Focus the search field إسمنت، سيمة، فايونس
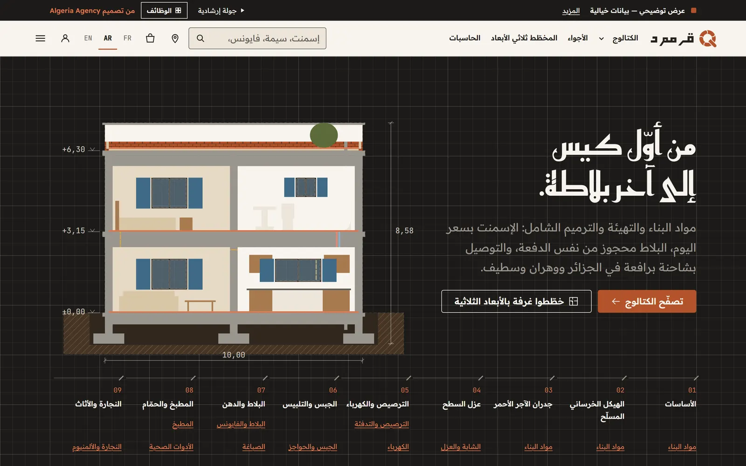The width and height of the screenshot is (746, 466). pyautogui.click(x=257, y=38)
